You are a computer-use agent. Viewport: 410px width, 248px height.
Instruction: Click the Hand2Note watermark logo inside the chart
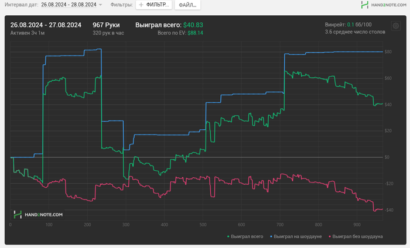38,215
